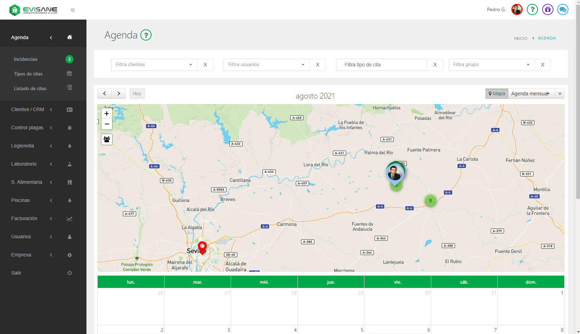Open the Filtra clientes dropdown
The width and height of the screenshot is (580, 334).
click(x=154, y=65)
